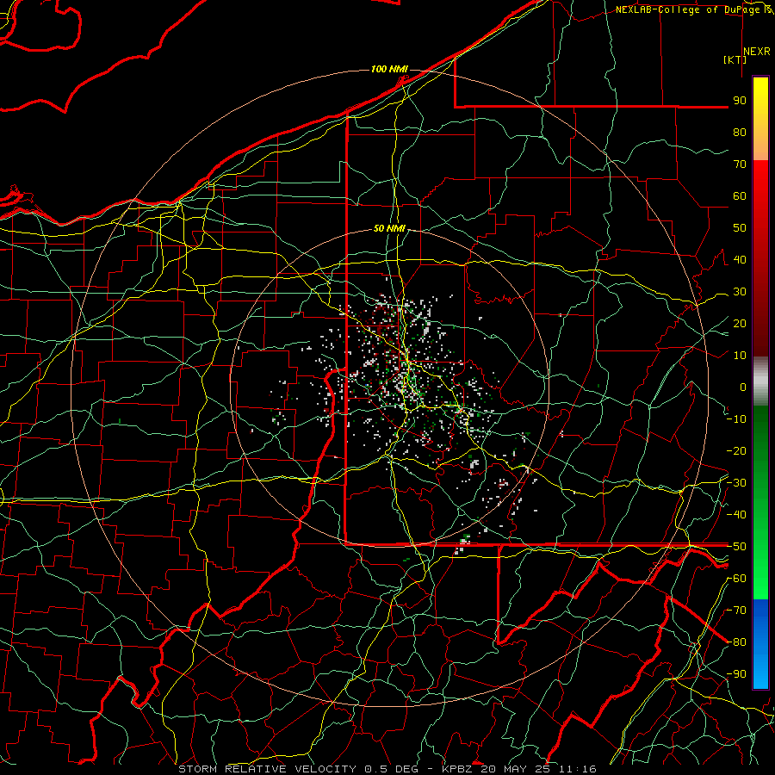Click the -80 value on the velocity scale

click(736, 642)
